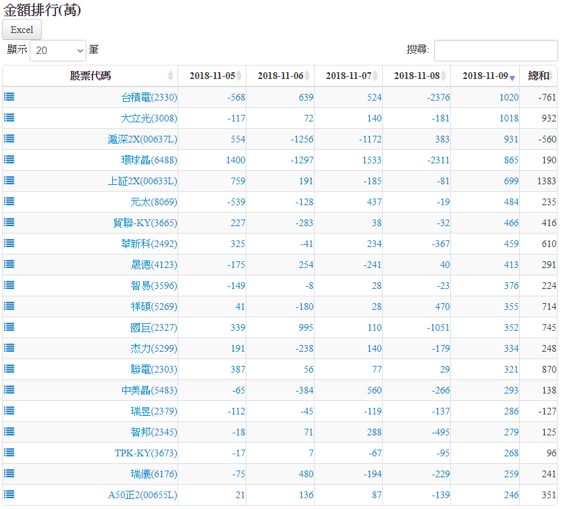The image size is (563, 509).
Task: Open the 貿聯-KY(3665) stock link
Action: tap(145, 223)
